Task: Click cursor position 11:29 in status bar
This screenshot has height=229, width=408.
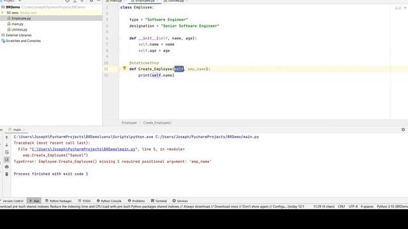Action: pyautogui.click(x=324, y=207)
